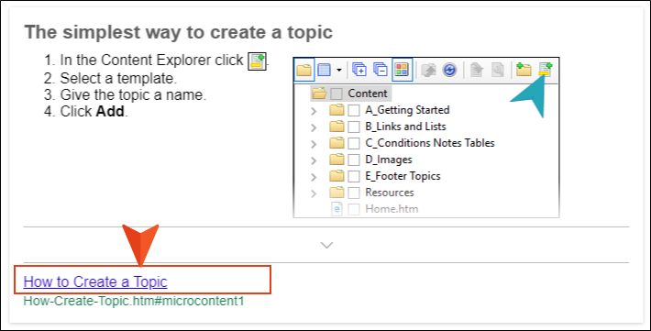Check the Resources folder checkbox
This screenshot has width=651, height=331.
pos(353,193)
